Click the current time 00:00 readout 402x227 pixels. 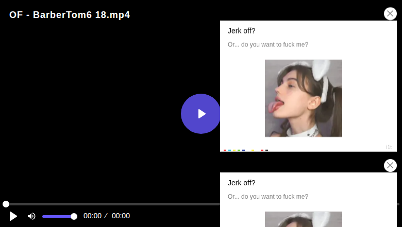pyautogui.click(x=92, y=216)
